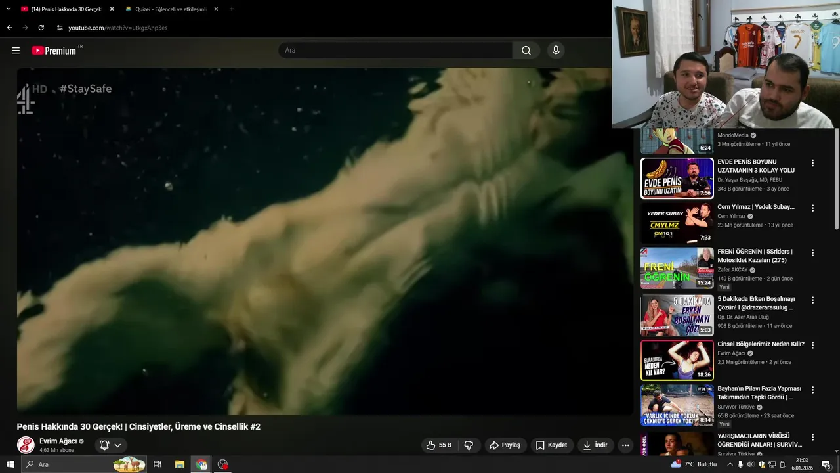Click the main video player area
The width and height of the screenshot is (840, 473).
pos(325,241)
